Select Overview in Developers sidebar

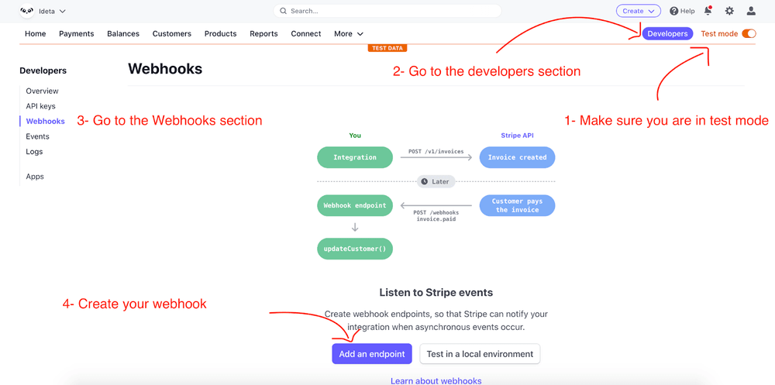coord(42,91)
